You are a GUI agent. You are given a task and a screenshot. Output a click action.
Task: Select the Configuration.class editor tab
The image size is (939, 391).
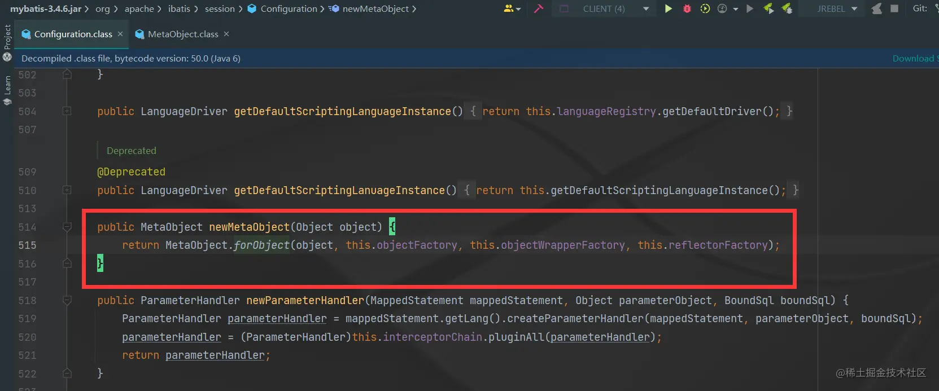(x=73, y=34)
